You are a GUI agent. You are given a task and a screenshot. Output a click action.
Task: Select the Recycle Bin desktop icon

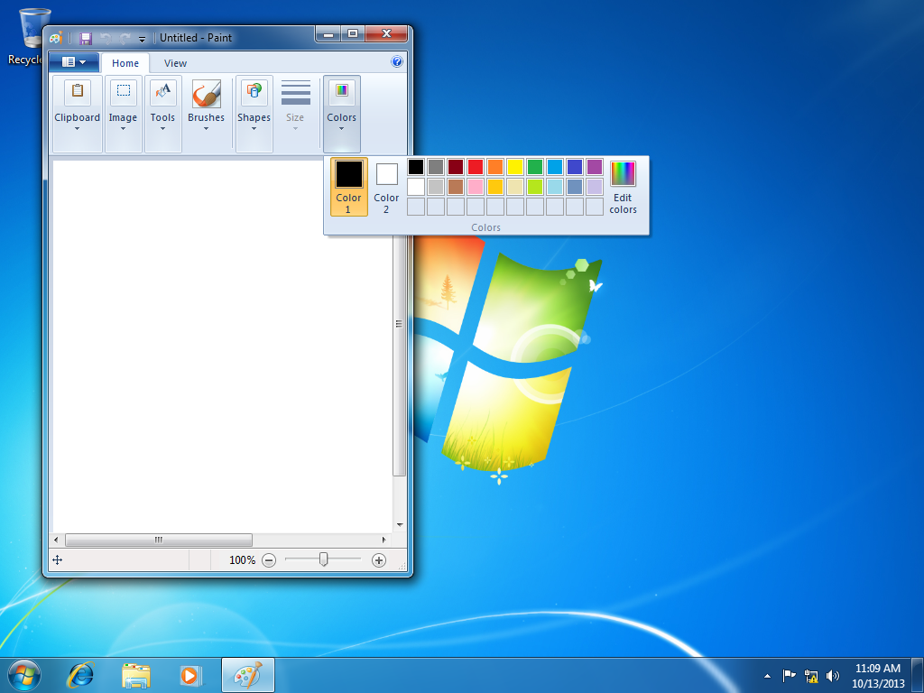[26, 36]
